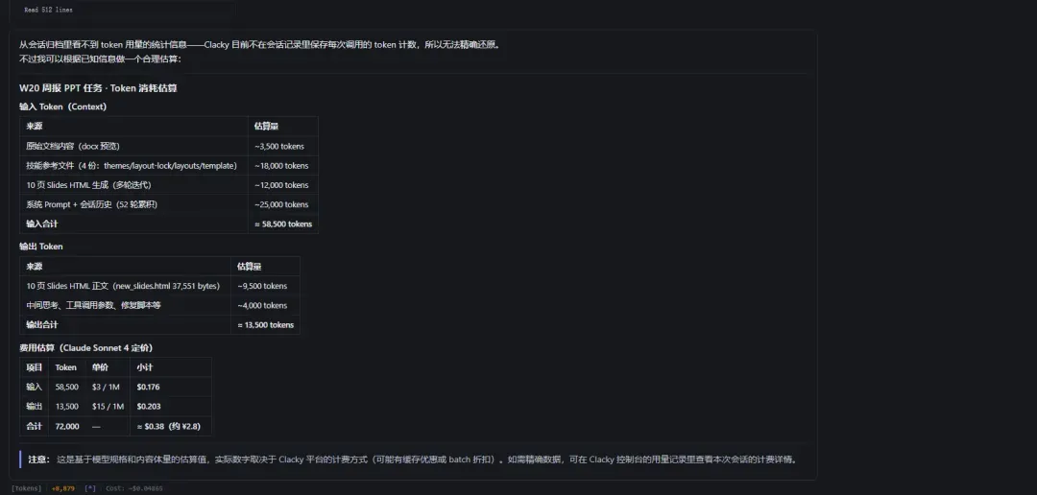The height and width of the screenshot is (495, 1037).
Task: Select the "~25,000 tokens" cell
Action: pos(281,204)
